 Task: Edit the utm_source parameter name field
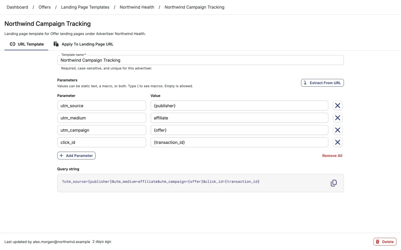[x=102, y=106]
